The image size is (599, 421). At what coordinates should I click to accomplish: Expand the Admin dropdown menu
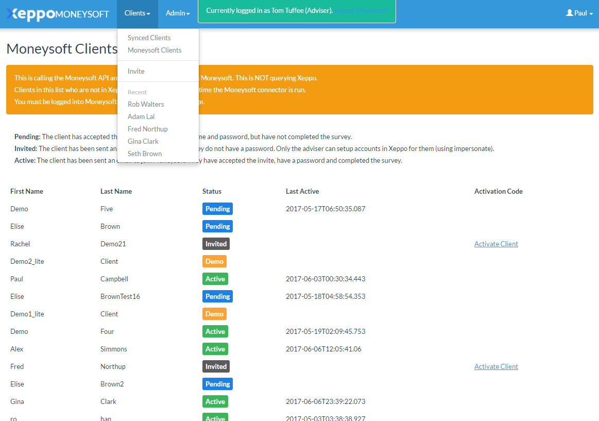coord(178,13)
